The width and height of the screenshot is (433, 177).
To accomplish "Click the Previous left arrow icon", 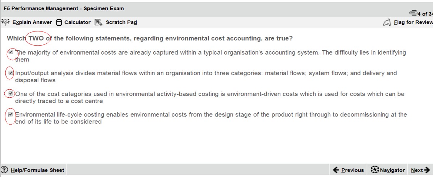I will coord(336,170).
